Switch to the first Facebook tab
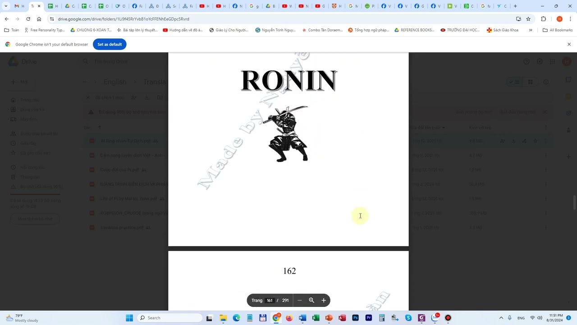Viewport: 577px width, 325px height. tap(137, 6)
